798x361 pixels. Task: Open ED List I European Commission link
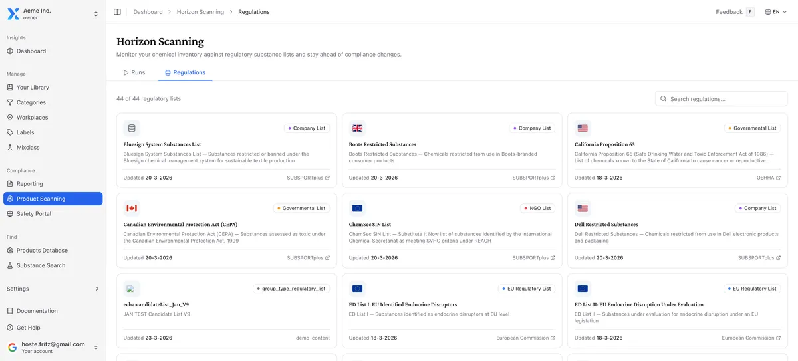tap(526, 338)
